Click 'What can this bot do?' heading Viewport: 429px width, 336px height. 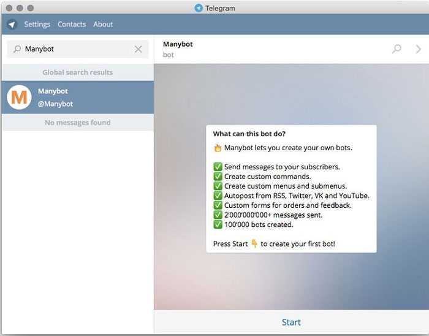(249, 134)
